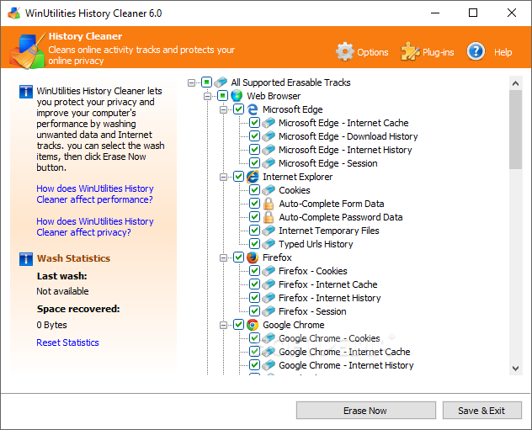
Task: Toggle the Web Browser checkbox
Action: 222,96
